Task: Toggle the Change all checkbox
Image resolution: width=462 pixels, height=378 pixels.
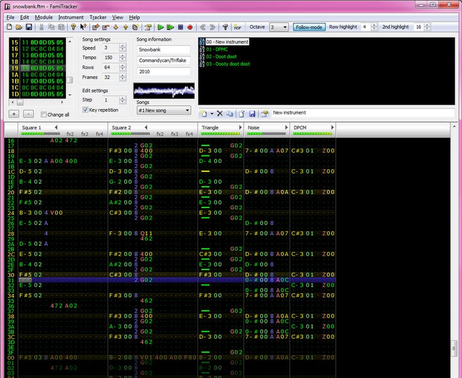Action: pos(44,115)
